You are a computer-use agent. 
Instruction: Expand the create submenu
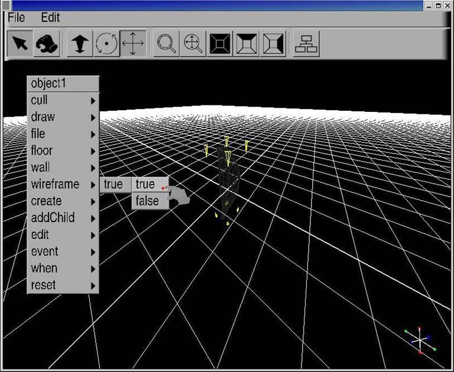coord(63,201)
